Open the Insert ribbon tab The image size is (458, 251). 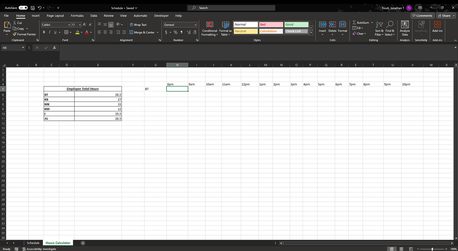tap(36, 16)
